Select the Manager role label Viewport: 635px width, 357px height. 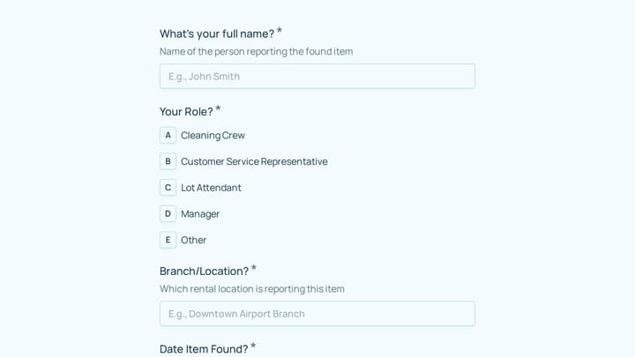point(200,214)
